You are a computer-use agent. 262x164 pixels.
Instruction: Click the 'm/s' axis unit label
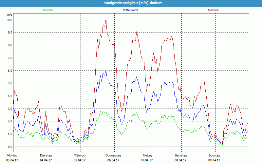pyautogui.click(x=9, y=15)
